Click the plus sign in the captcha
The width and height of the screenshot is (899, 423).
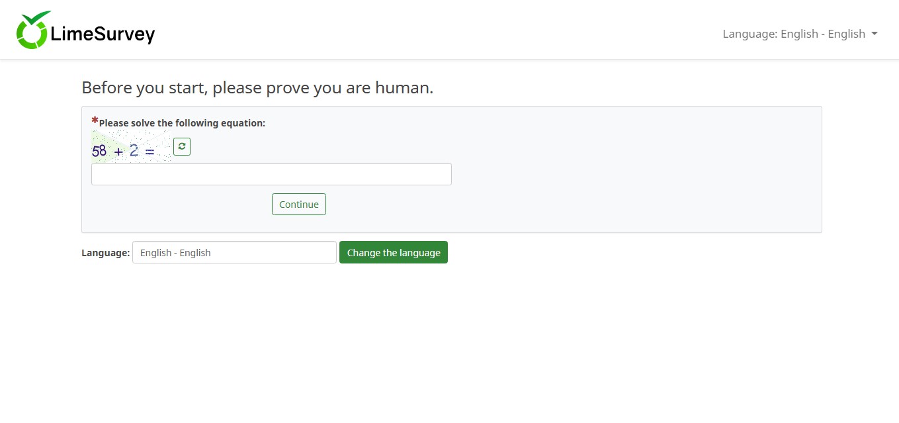pyautogui.click(x=118, y=152)
